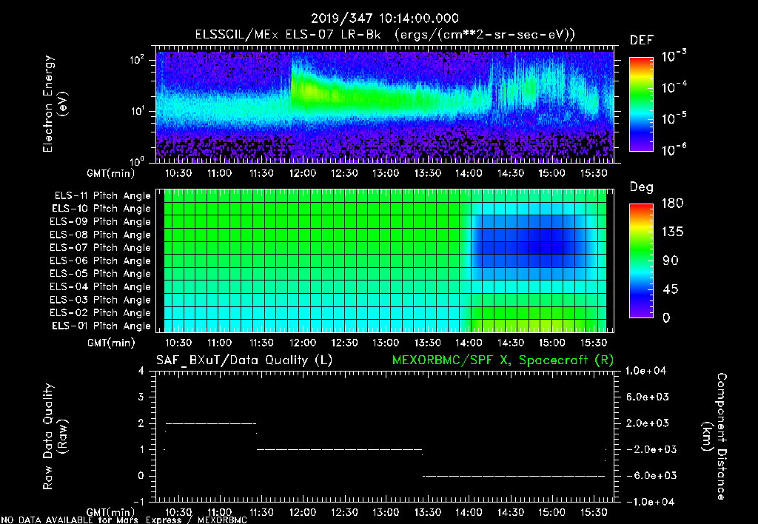Select ELS-06 Pitch Angle row label
The height and width of the screenshot is (524, 758).
101,261
